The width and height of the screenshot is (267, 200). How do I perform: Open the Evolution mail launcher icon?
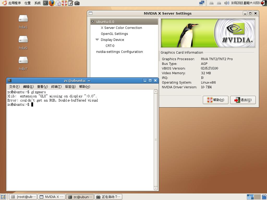pos(58,3)
